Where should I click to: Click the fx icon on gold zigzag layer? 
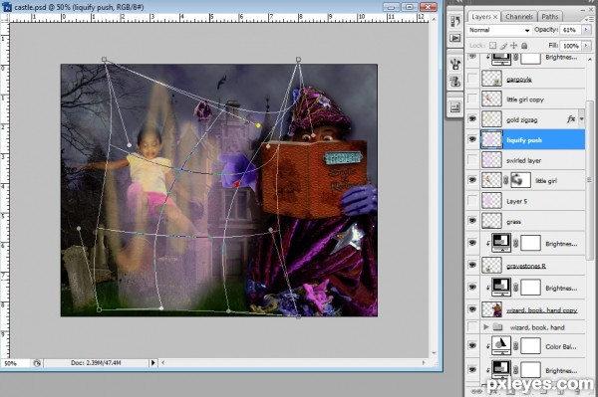pyautogui.click(x=571, y=119)
